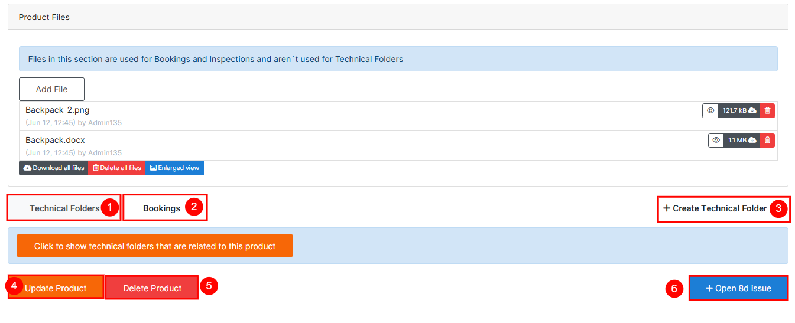Show technical folders related to this product
Viewport: 795px width, 323px height.
click(x=155, y=246)
